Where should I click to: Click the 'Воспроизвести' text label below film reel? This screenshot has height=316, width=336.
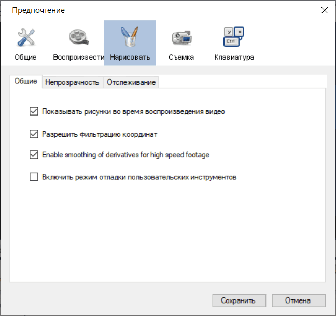(x=79, y=57)
